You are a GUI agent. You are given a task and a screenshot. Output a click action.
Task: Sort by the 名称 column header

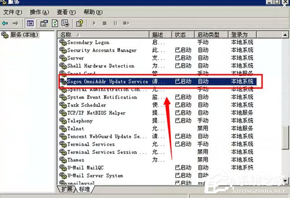[x=103, y=35]
